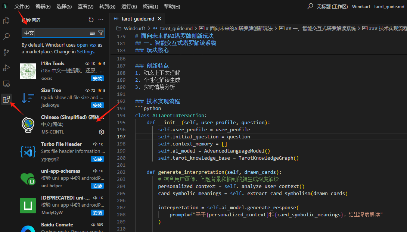
Task: Click the Windsurf logo in title bar
Action: point(5,6)
